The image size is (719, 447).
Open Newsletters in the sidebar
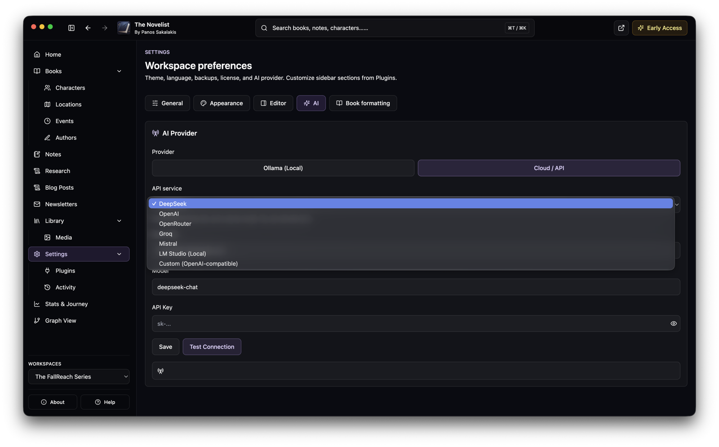click(x=79, y=204)
